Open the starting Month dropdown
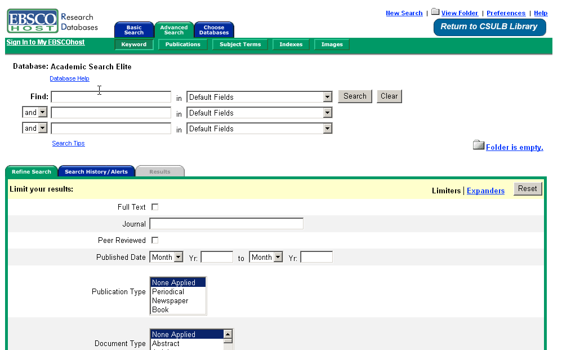Image resolution: width=562 pixels, height=350 pixels. pos(166,257)
